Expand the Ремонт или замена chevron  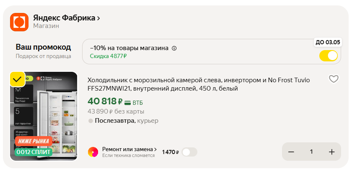pyautogui.click(x=155, y=149)
